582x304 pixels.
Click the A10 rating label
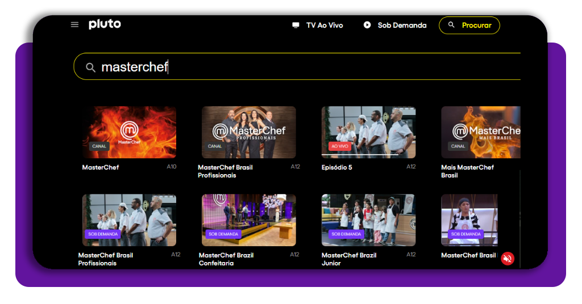point(172,167)
